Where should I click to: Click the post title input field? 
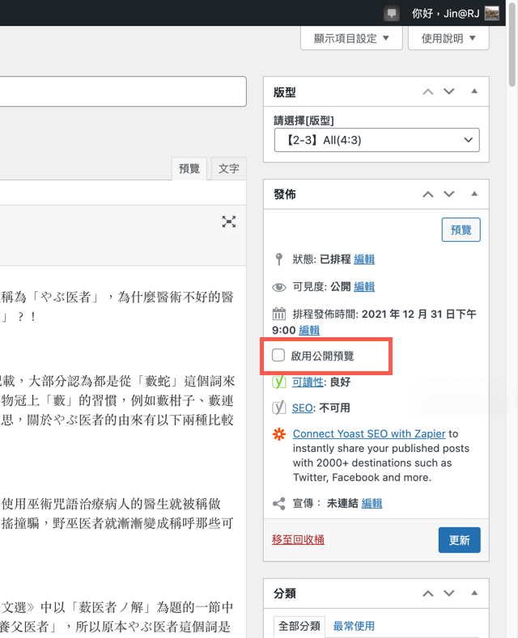click(x=123, y=91)
